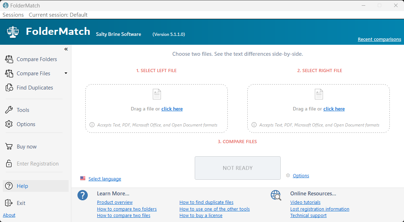Open How to buy a license
This screenshot has width=404, height=222.
point(201,215)
